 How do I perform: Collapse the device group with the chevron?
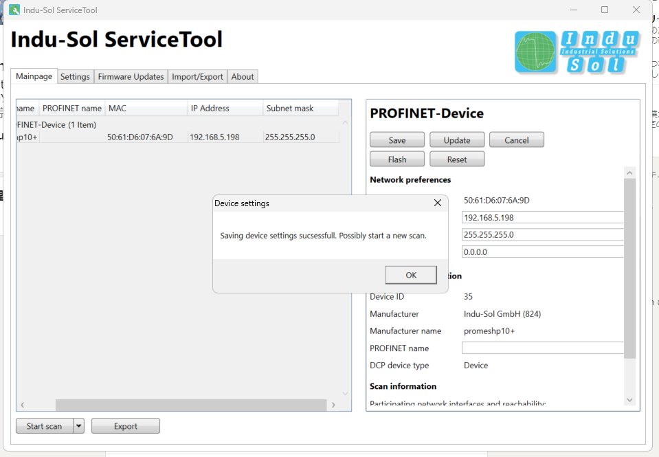tap(345, 123)
